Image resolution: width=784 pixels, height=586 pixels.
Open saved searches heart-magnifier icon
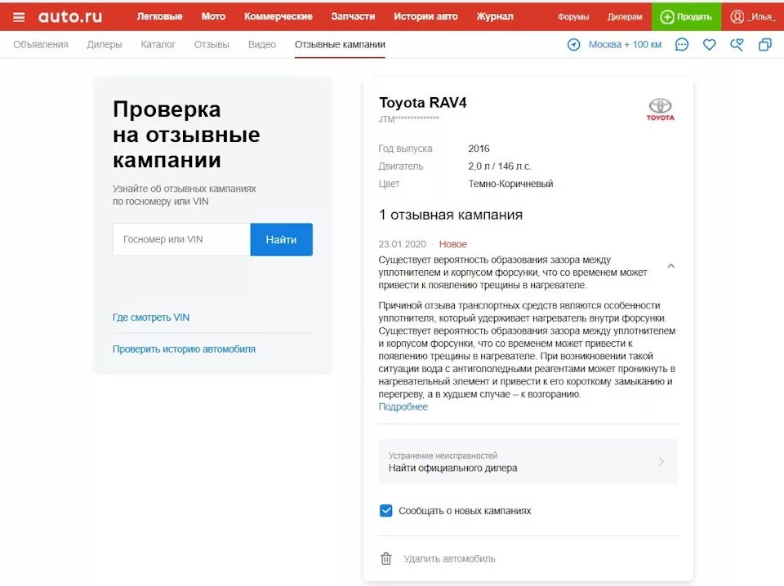[x=737, y=45]
